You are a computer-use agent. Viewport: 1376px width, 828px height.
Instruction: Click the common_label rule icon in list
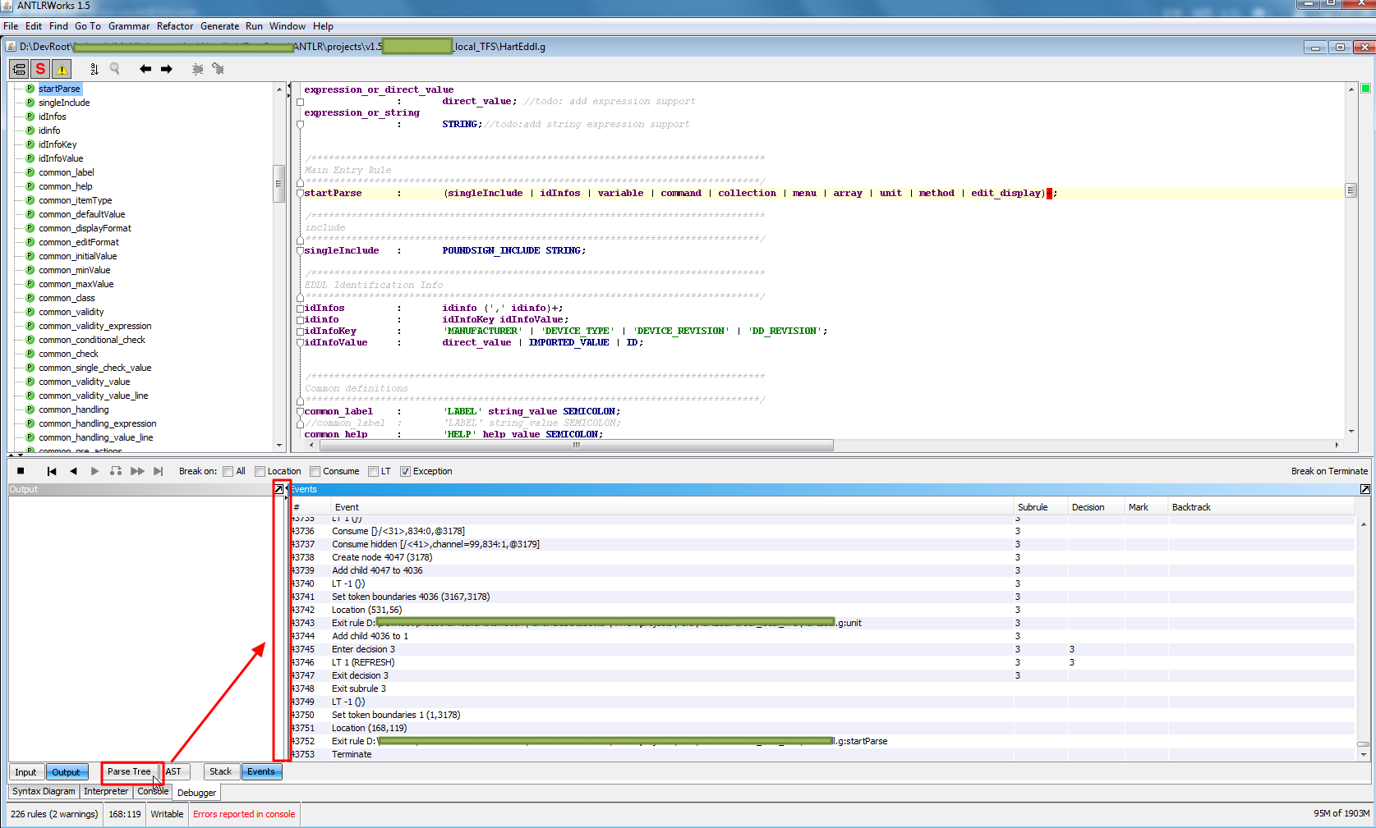pyautogui.click(x=30, y=172)
